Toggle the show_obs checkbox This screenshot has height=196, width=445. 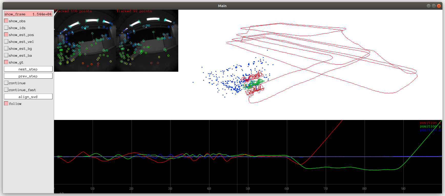(x=6, y=21)
